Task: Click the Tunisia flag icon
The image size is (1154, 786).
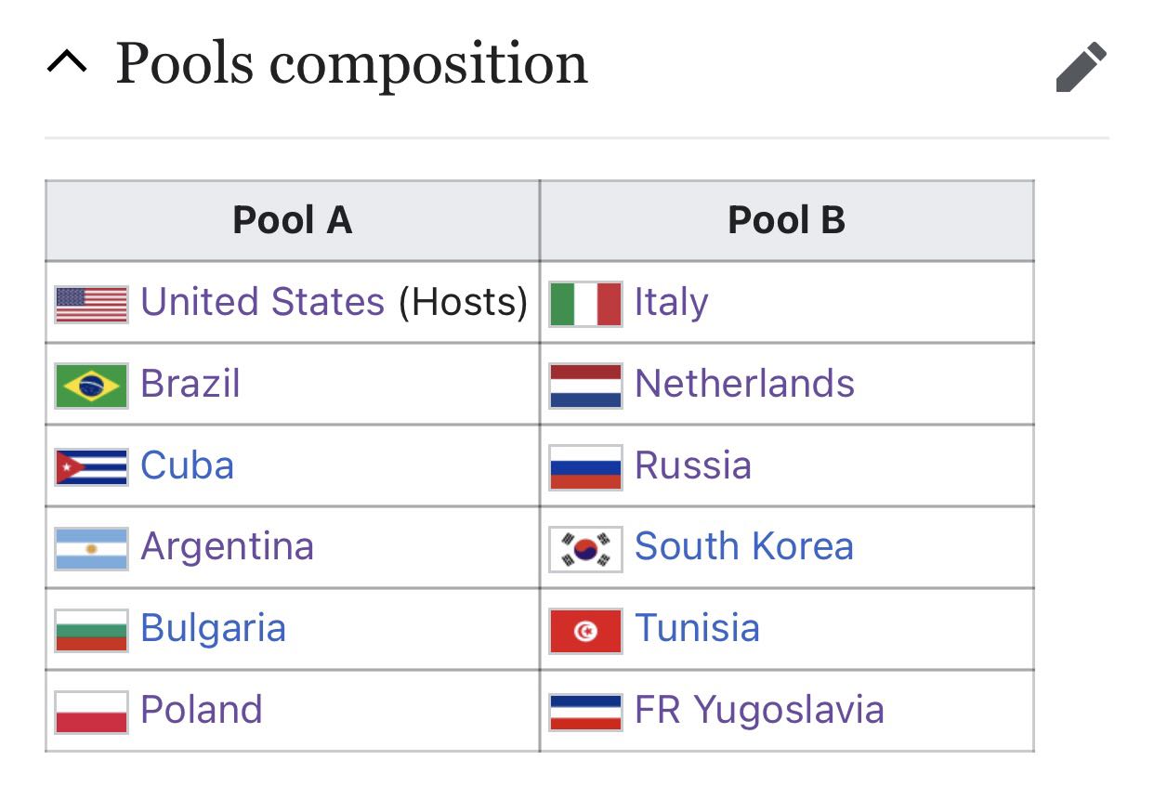Action: (x=585, y=631)
